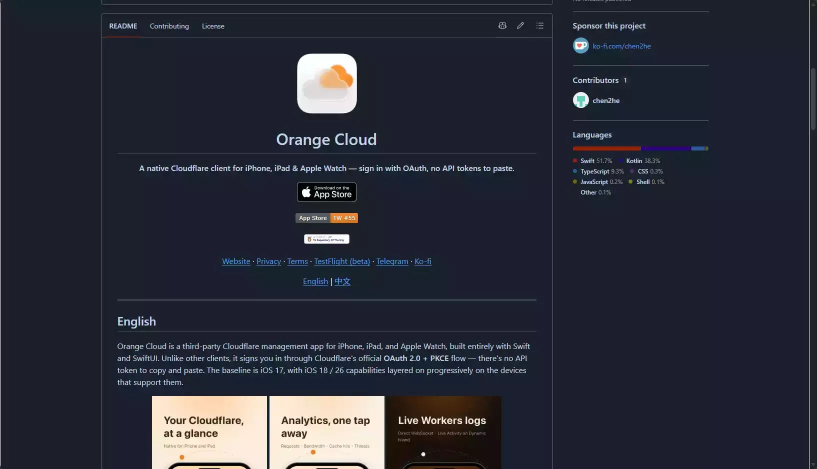Screen dimensions: 817x469
Task: Open the TestFlight (beta) link
Action: 342,261
